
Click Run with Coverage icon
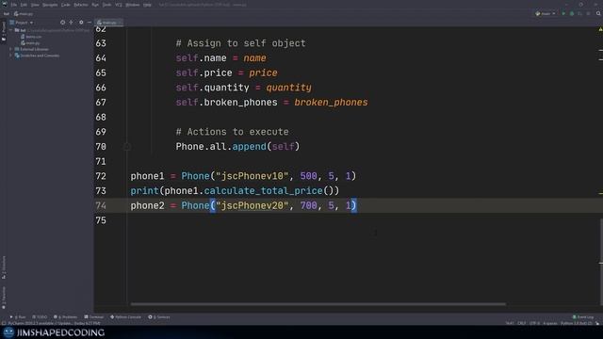pos(580,13)
